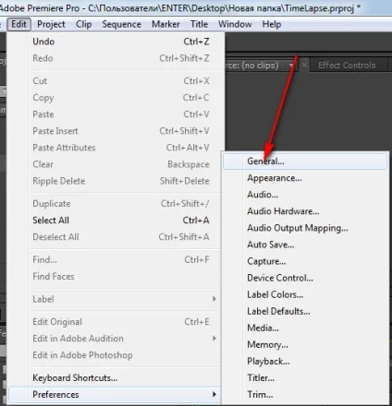Choose Memory preferences entry

click(305, 344)
